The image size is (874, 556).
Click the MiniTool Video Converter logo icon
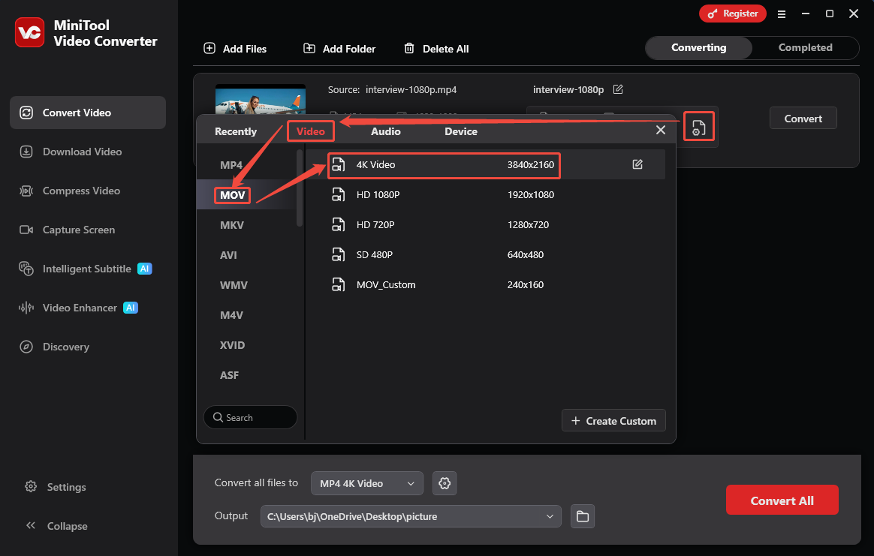click(29, 33)
